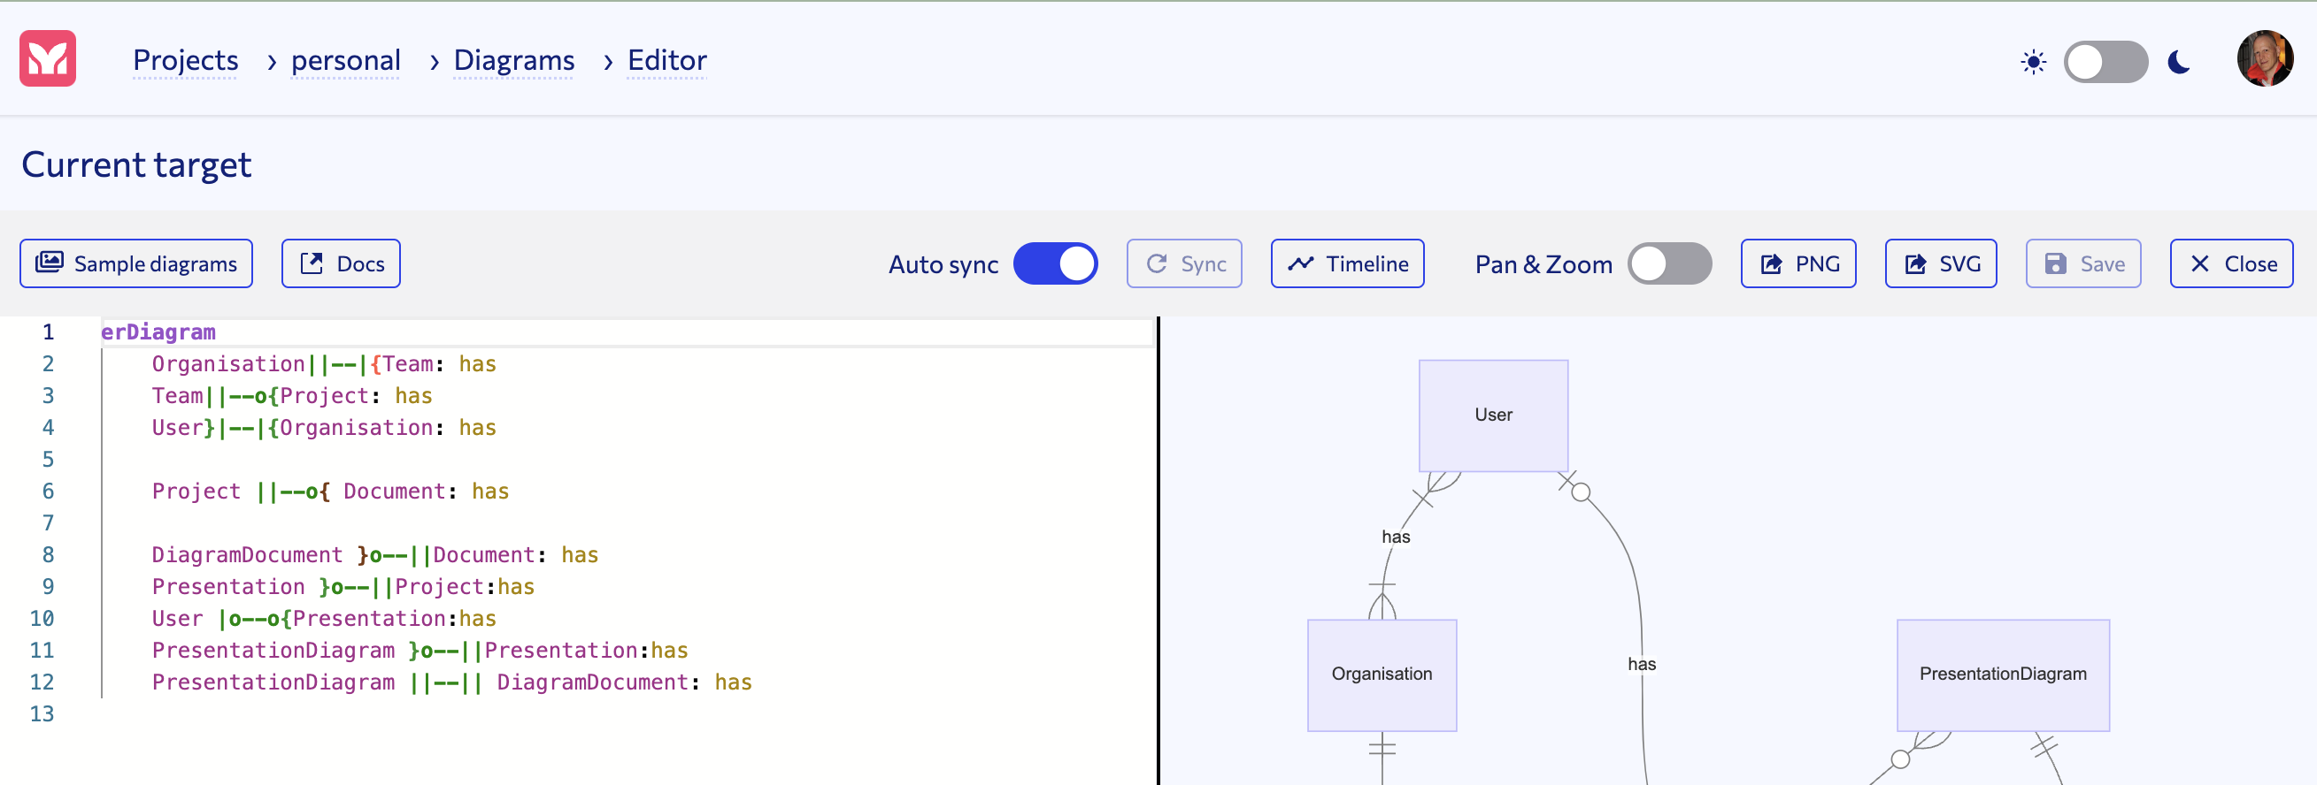Go to Projects breadcrumb

[x=185, y=60]
